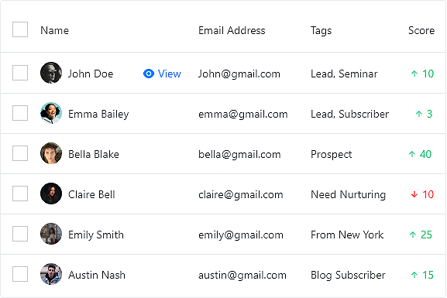Sort by the Score column header

[x=421, y=30]
